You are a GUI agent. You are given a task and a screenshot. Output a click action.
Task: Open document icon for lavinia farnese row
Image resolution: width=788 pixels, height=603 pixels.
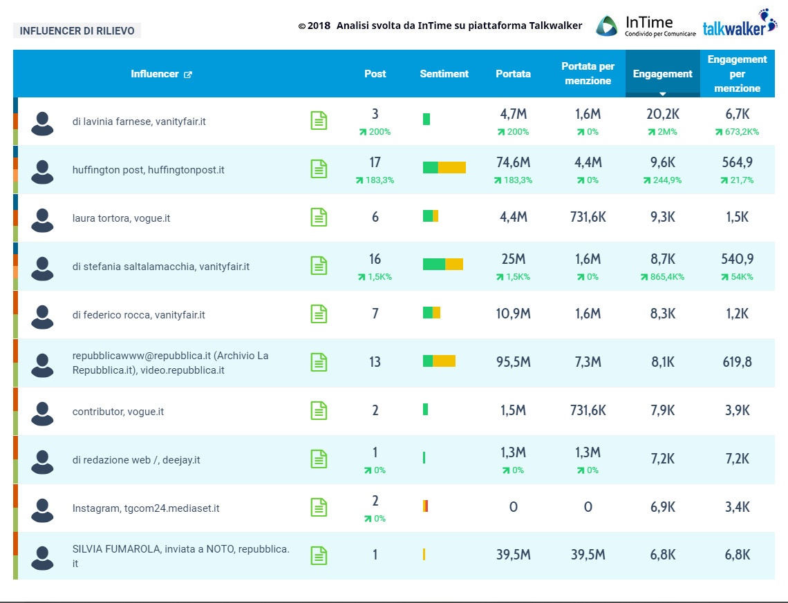(319, 120)
